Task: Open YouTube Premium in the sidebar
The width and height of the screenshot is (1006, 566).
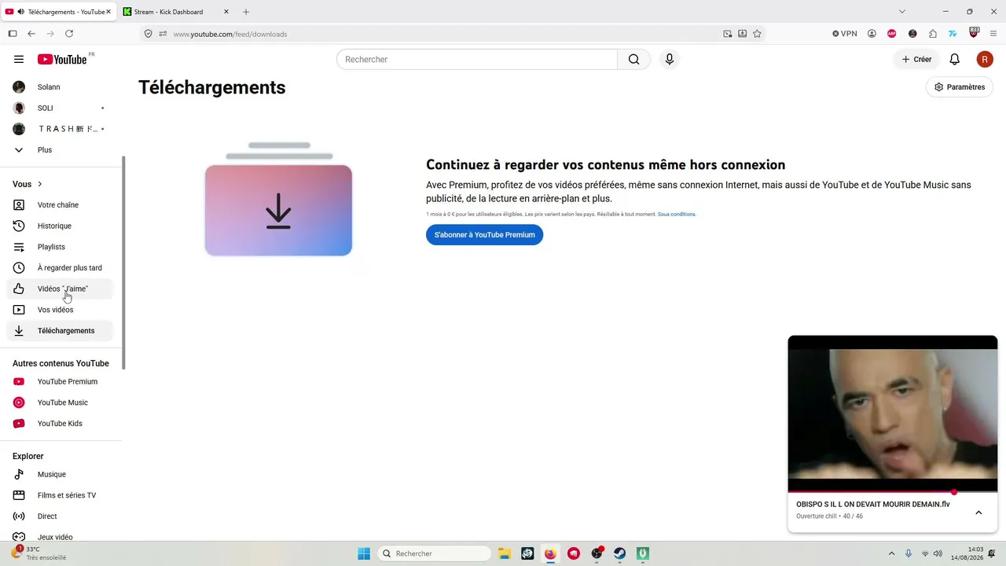Action: 61,382
